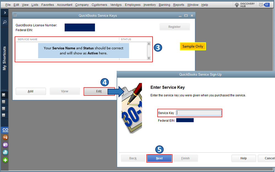Click the SERVICE NAME column header
275x172 pixels.
click(x=28, y=39)
